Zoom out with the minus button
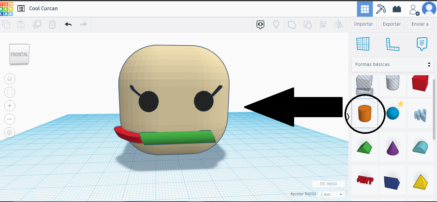The width and height of the screenshot is (437, 202). tap(10, 119)
